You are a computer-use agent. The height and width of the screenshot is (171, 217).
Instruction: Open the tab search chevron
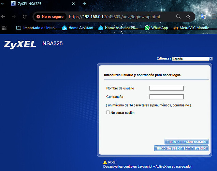[x=2, y=4]
